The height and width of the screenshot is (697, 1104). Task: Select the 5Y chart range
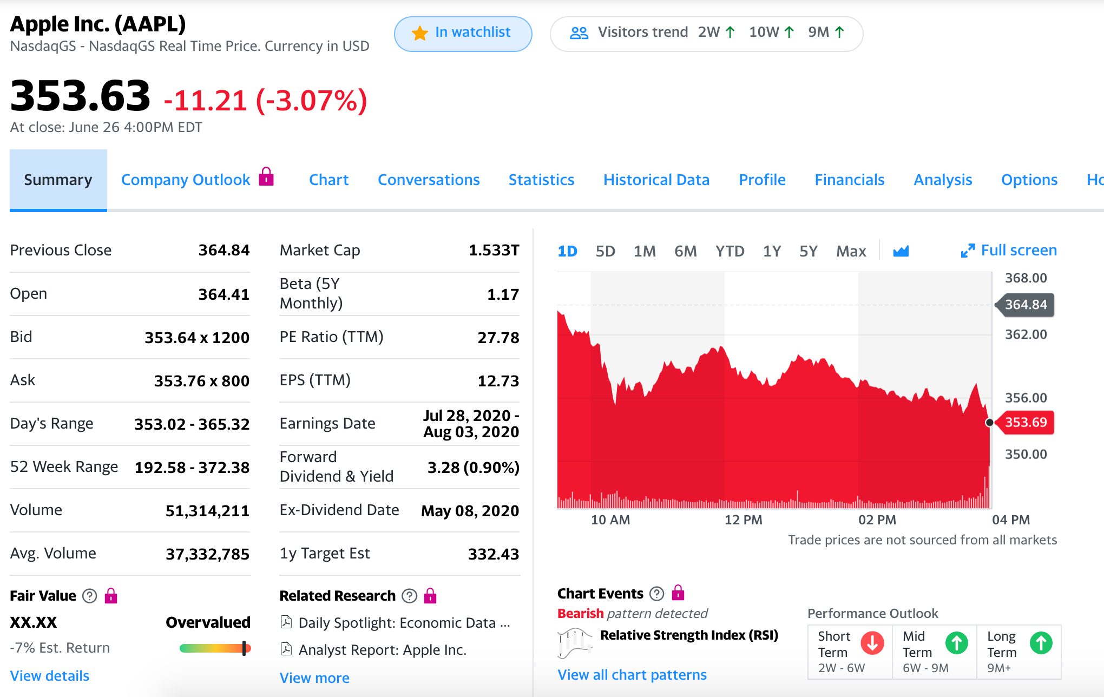[x=809, y=251]
